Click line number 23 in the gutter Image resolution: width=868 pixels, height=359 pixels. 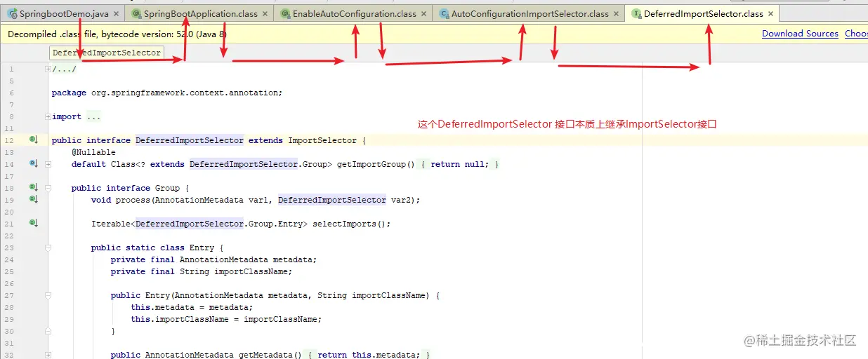click(x=9, y=248)
